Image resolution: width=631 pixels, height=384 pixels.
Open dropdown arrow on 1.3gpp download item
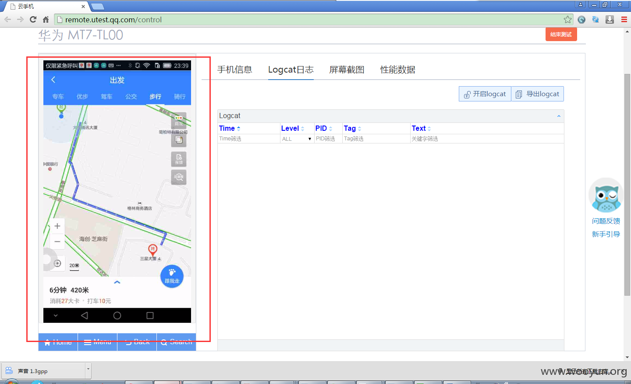coord(88,370)
